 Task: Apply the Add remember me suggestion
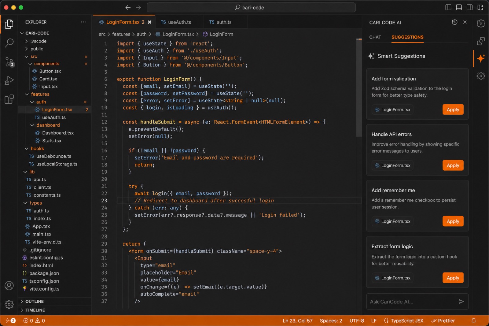453,221
